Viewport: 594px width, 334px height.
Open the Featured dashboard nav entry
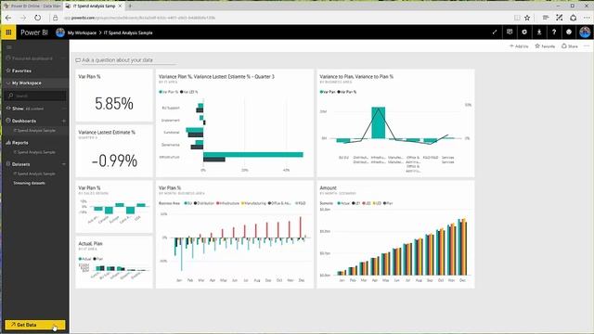click(32, 58)
